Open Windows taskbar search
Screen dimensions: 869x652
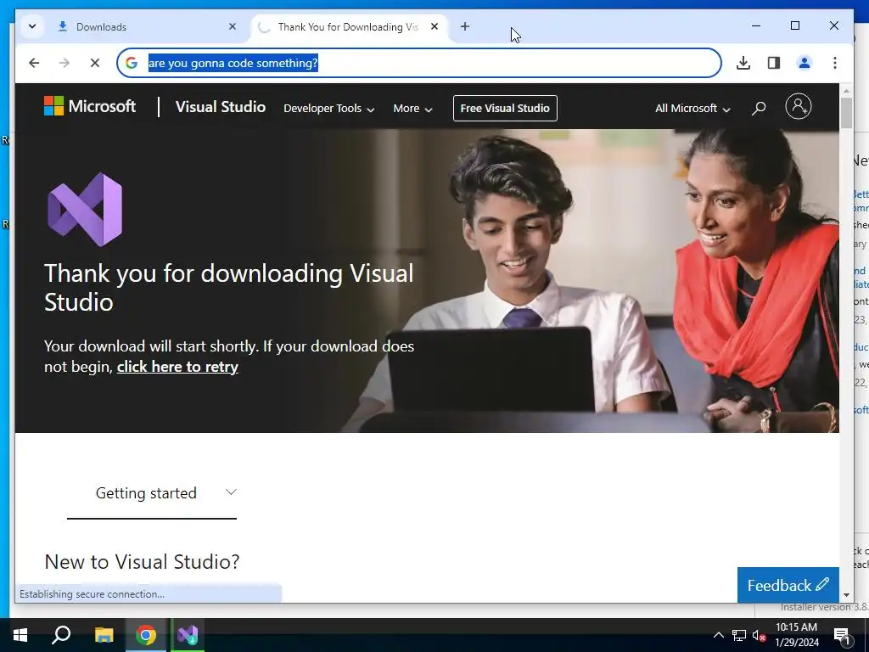[x=61, y=635]
